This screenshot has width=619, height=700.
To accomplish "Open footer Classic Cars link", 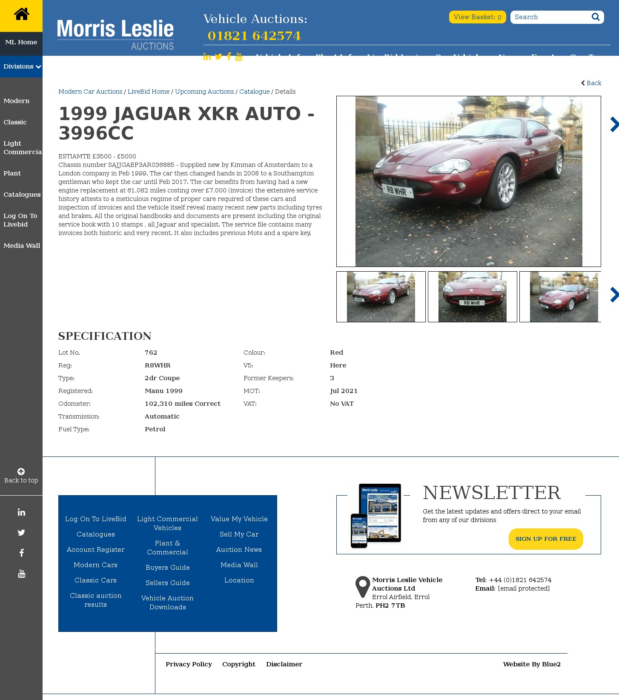I will pyautogui.click(x=96, y=580).
